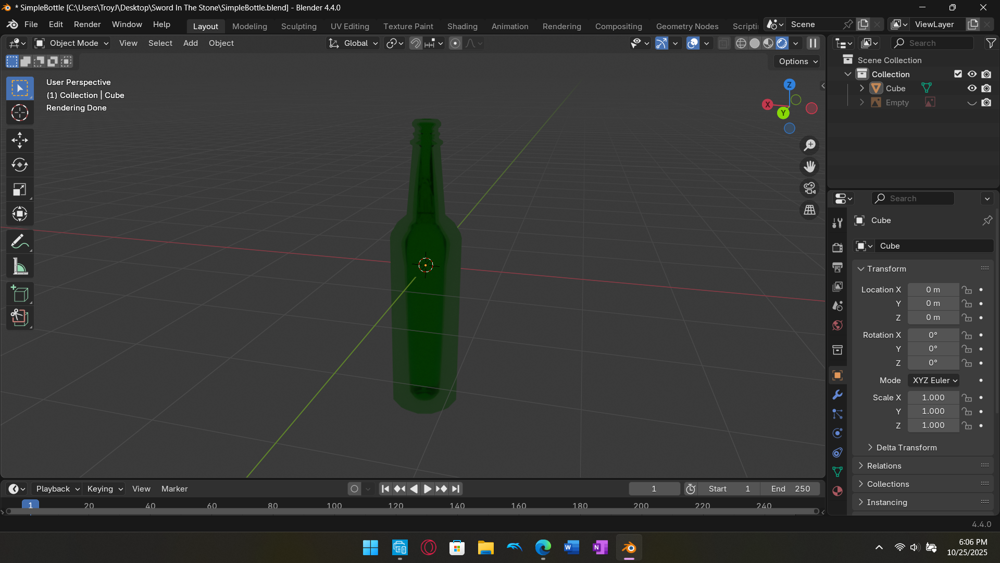Image resolution: width=1000 pixels, height=563 pixels.
Task: Switch to the Shading workspace tab
Action: click(462, 26)
